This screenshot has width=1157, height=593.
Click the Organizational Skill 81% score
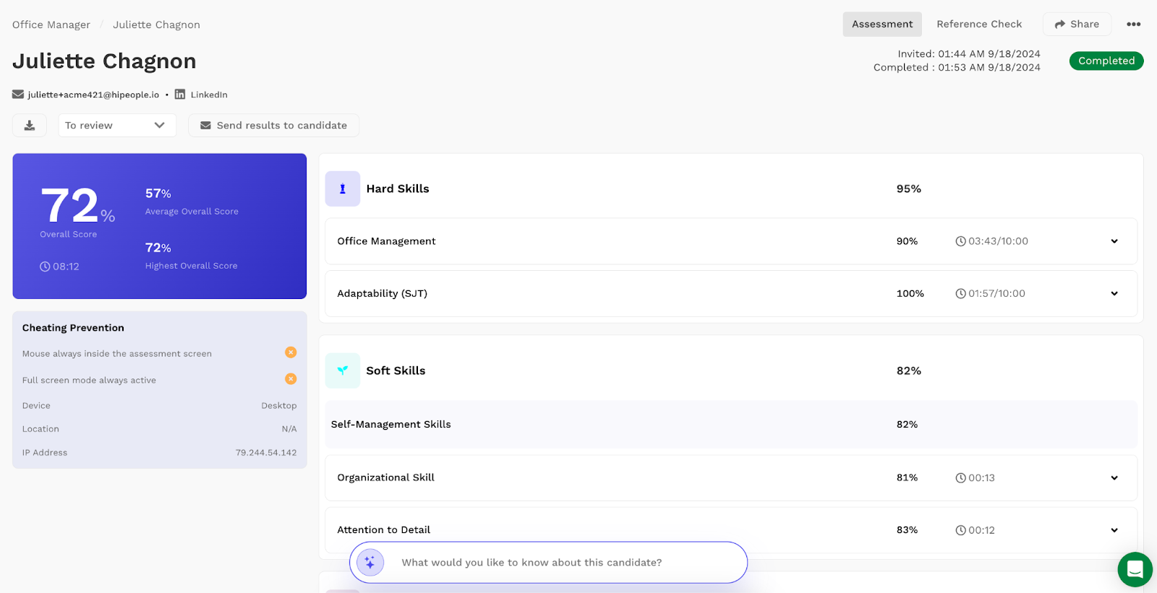pyautogui.click(x=907, y=478)
